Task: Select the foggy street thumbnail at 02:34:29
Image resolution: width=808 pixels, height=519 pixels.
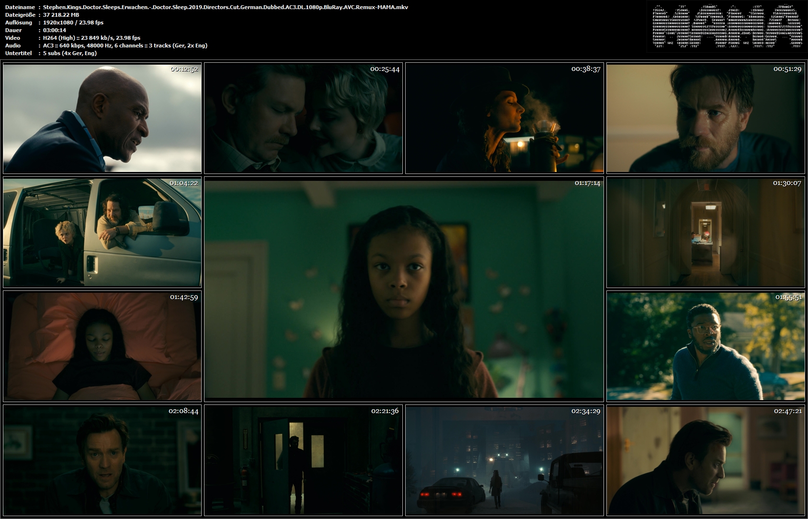Action: coord(504,460)
